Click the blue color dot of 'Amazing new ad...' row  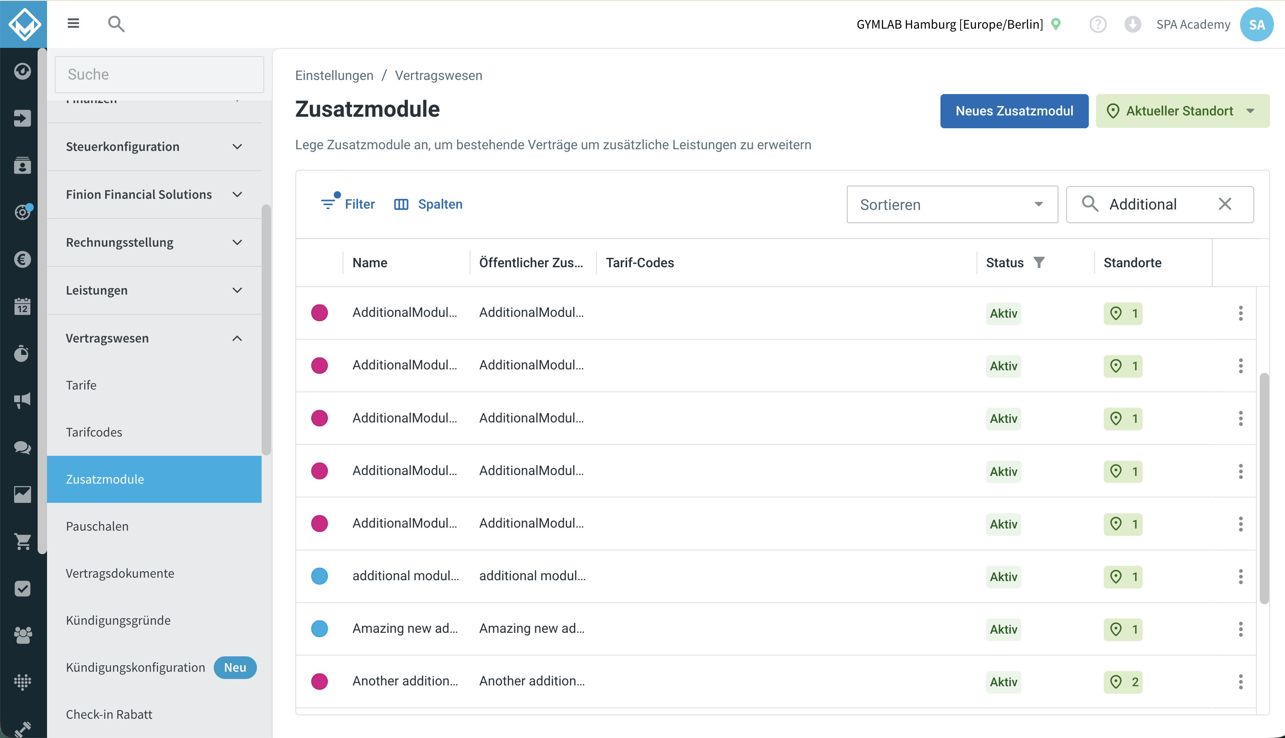pos(319,629)
